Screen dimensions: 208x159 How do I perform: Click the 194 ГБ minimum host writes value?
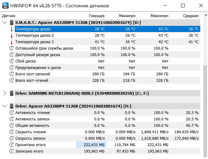coord(129,74)
